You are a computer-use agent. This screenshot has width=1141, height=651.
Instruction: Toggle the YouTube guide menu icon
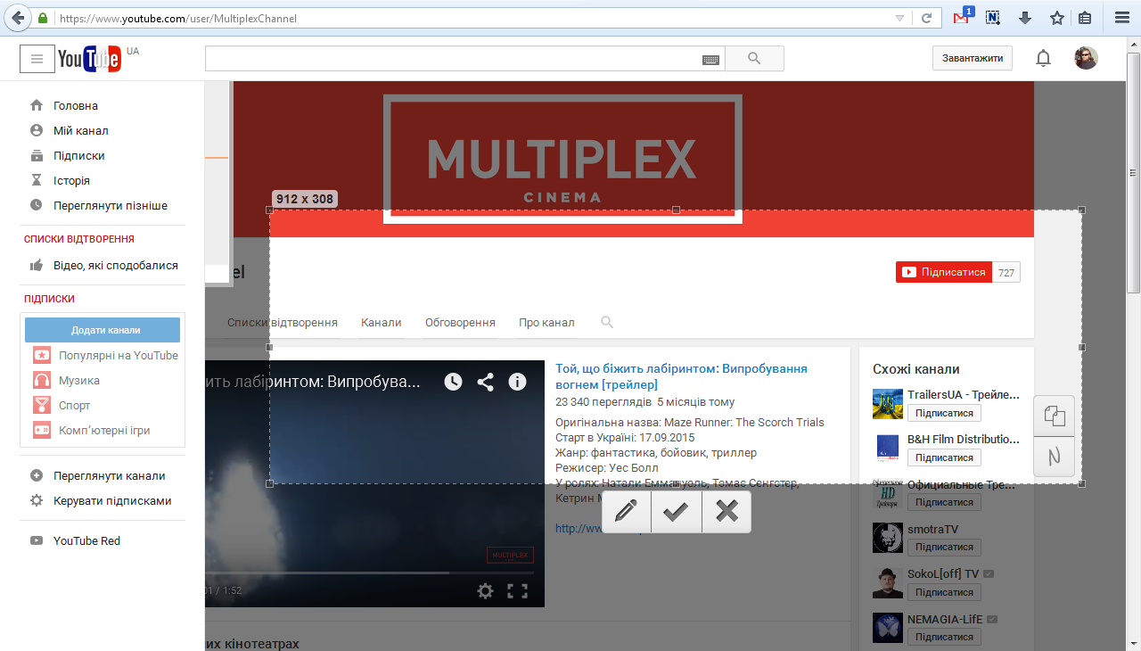point(37,59)
